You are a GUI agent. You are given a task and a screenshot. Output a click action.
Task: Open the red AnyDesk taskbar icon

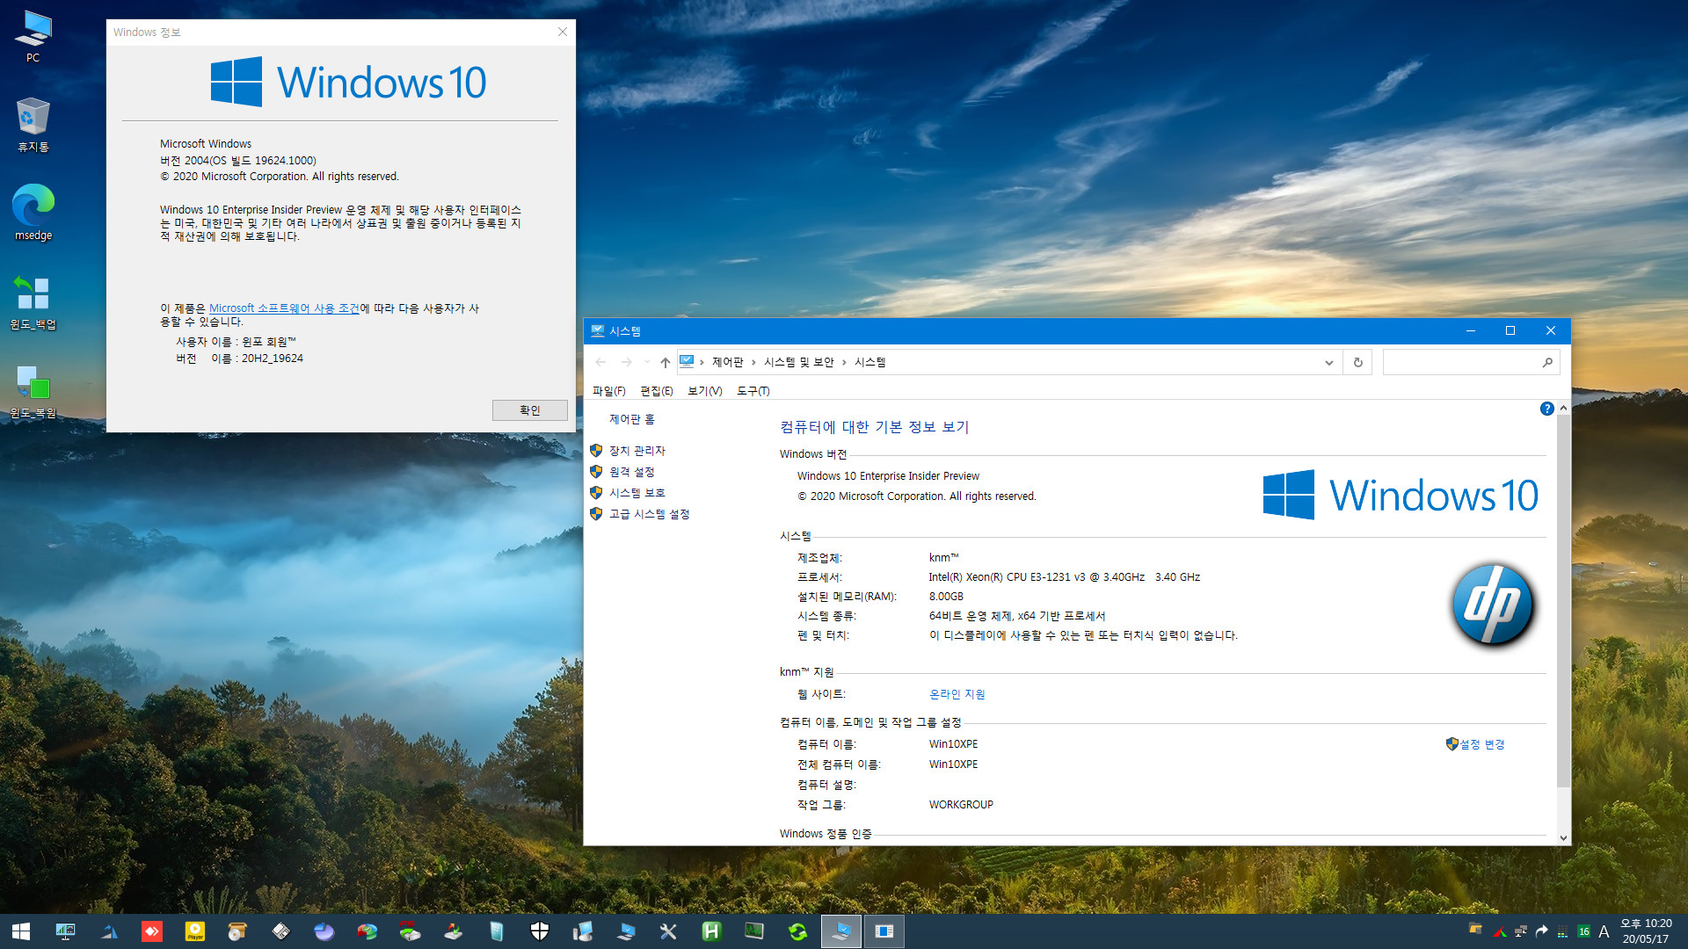152,931
